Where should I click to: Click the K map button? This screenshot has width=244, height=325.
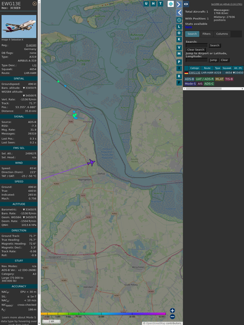(179, 39)
